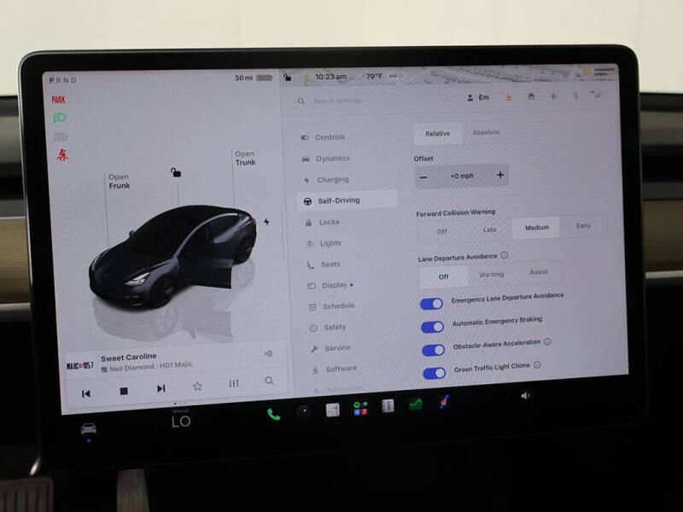Screen dimensions: 683x512
Task: Tap the HomeLink garage icon
Action: [x=531, y=96]
